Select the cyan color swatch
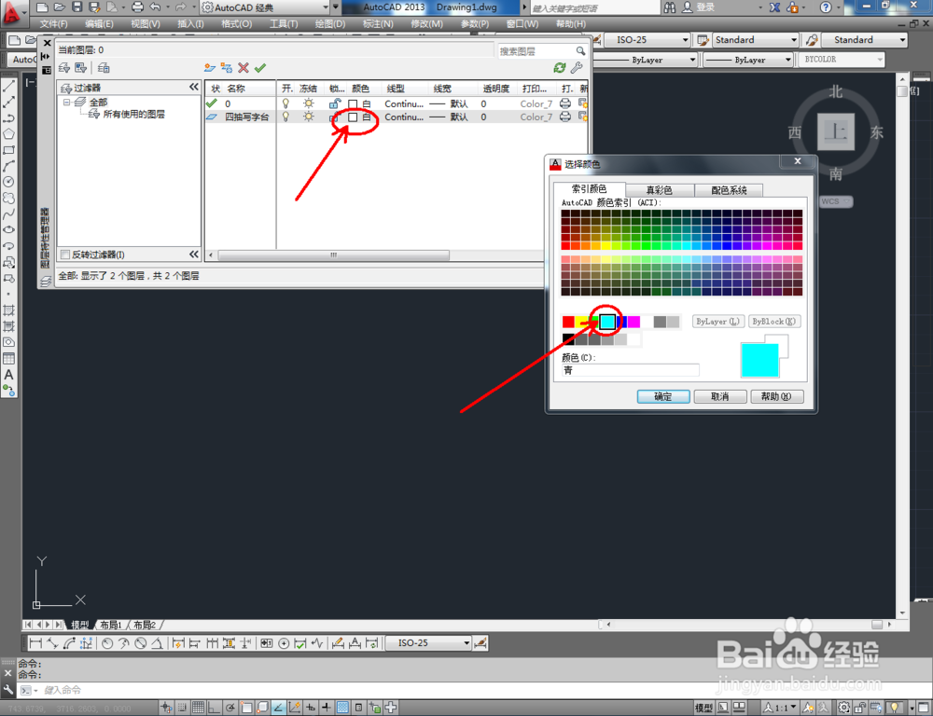Image resolution: width=933 pixels, height=716 pixels. point(607,322)
